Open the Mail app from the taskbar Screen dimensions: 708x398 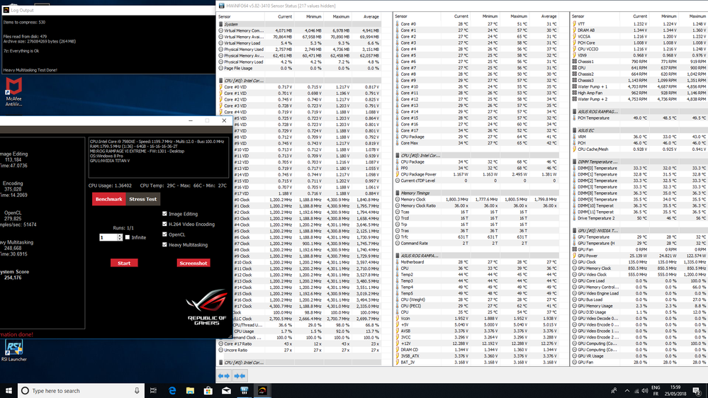click(x=226, y=391)
